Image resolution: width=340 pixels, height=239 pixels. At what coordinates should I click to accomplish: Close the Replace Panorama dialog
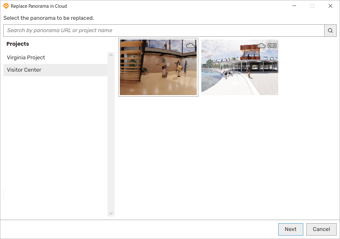[330, 6]
